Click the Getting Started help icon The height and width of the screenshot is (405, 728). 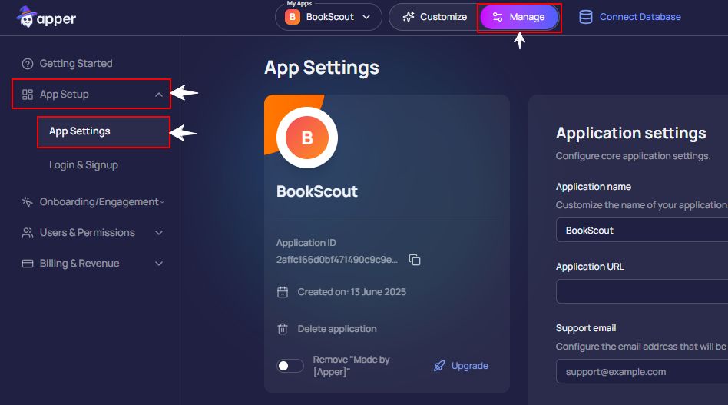(x=28, y=64)
